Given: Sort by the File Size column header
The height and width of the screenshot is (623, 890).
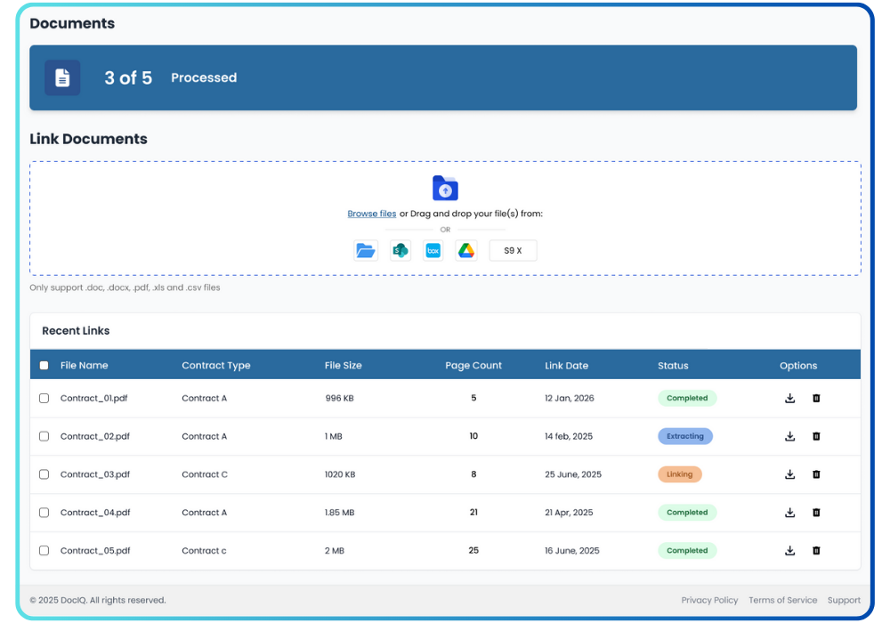Looking at the screenshot, I should click(x=343, y=366).
